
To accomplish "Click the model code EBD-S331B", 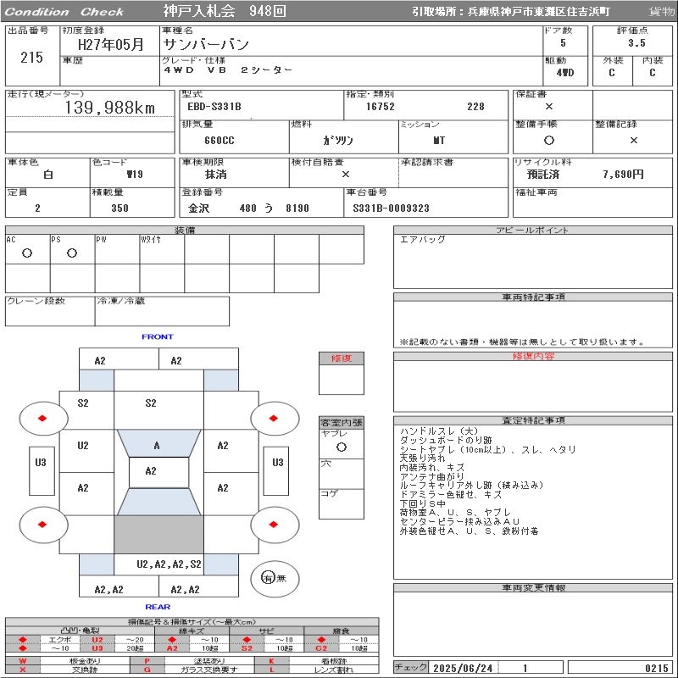I will pyautogui.click(x=214, y=107).
